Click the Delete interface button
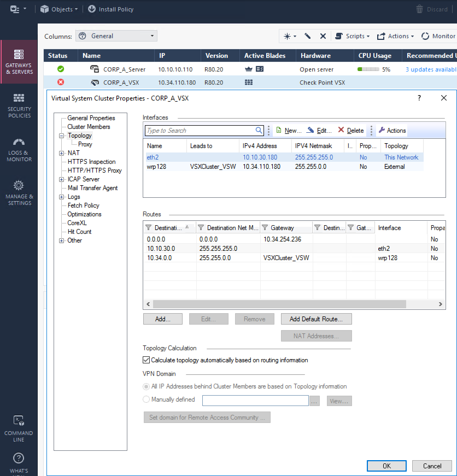The width and height of the screenshot is (457, 476). (351, 131)
